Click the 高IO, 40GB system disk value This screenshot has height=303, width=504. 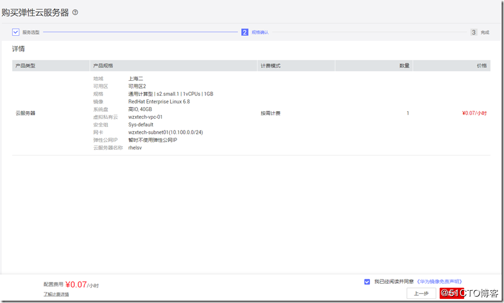click(x=140, y=109)
